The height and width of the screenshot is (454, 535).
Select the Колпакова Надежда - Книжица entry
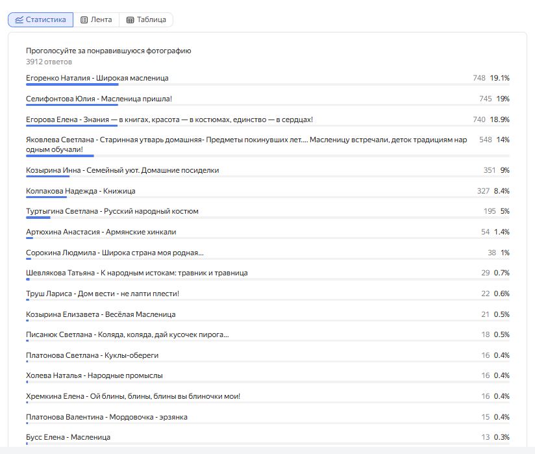(x=81, y=191)
